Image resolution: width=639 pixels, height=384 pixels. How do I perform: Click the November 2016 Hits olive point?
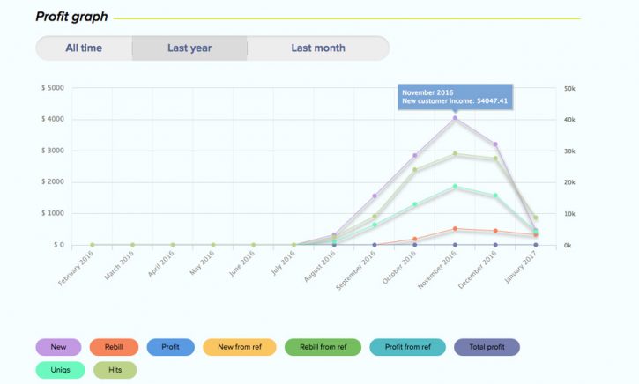pyautogui.click(x=455, y=153)
